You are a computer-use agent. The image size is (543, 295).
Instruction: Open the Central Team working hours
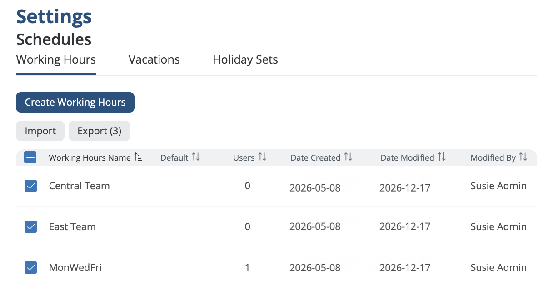click(80, 186)
